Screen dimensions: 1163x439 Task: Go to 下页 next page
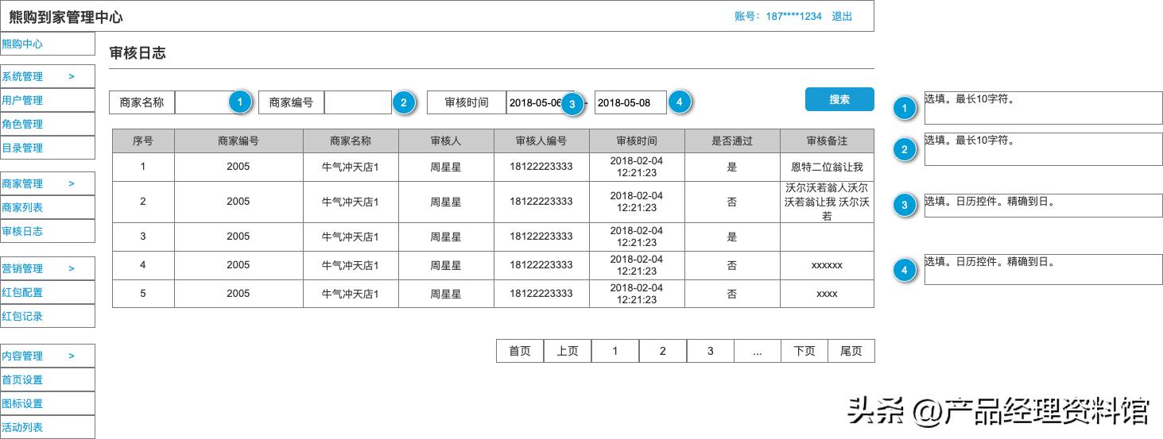[x=804, y=351]
